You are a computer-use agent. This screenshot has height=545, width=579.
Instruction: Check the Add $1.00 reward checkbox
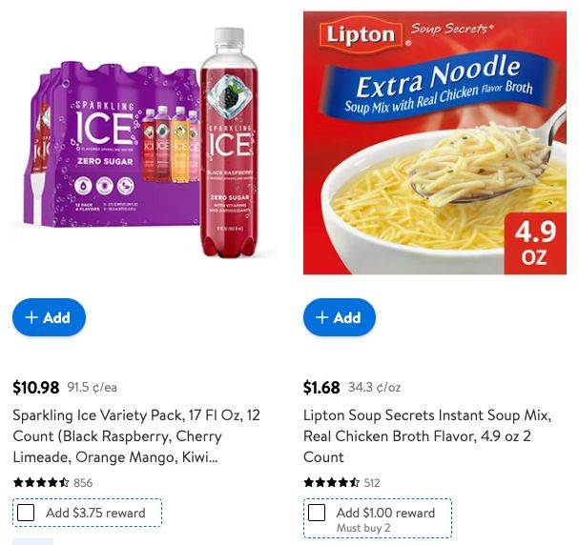[x=317, y=513]
